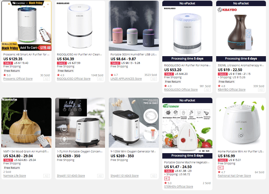Click coupon icon on Home Portable Mini Purifier
This screenshot has width=269, height=194.
[x=221, y=168]
